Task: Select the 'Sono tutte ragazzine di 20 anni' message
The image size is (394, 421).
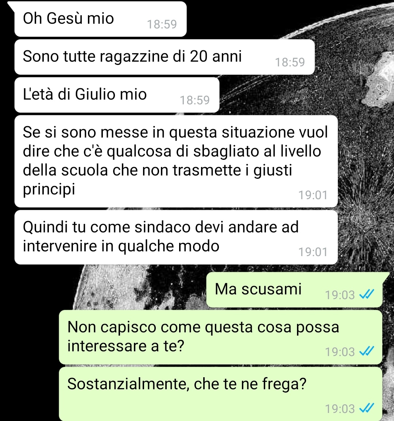Action: 165,57
